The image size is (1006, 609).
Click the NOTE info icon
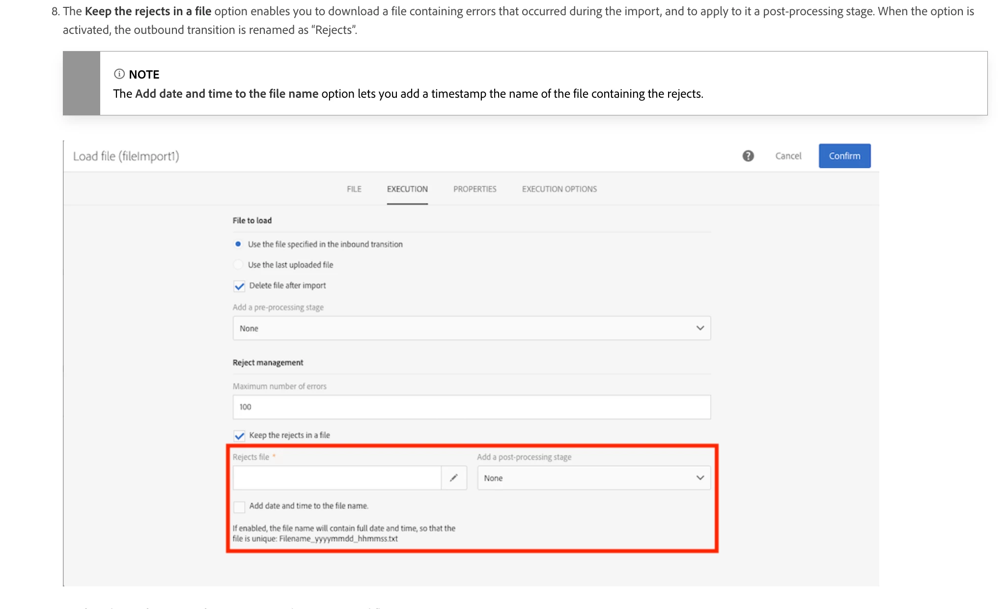pos(119,74)
